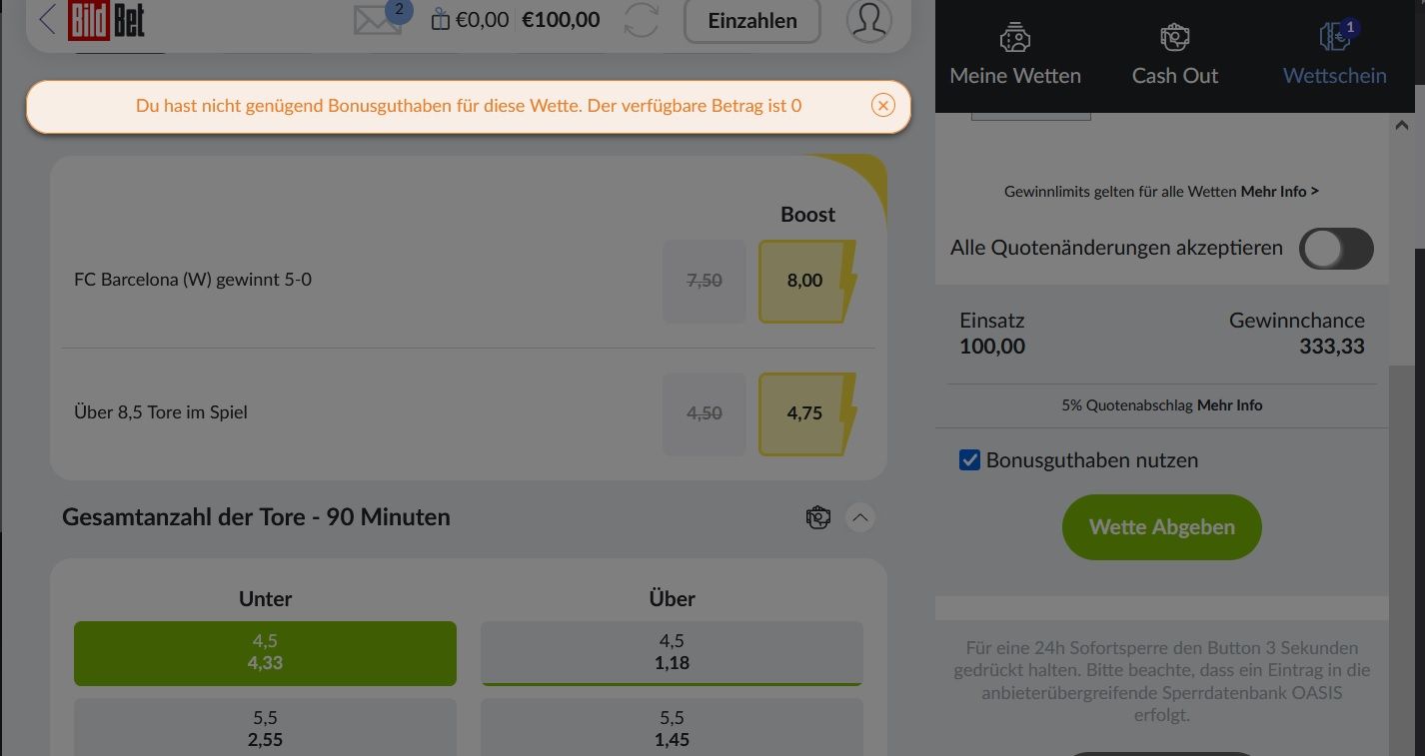Select the boosted 4,75 odds for Über 8,5 Tore
The width and height of the screenshot is (1425, 756).
point(807,413)
